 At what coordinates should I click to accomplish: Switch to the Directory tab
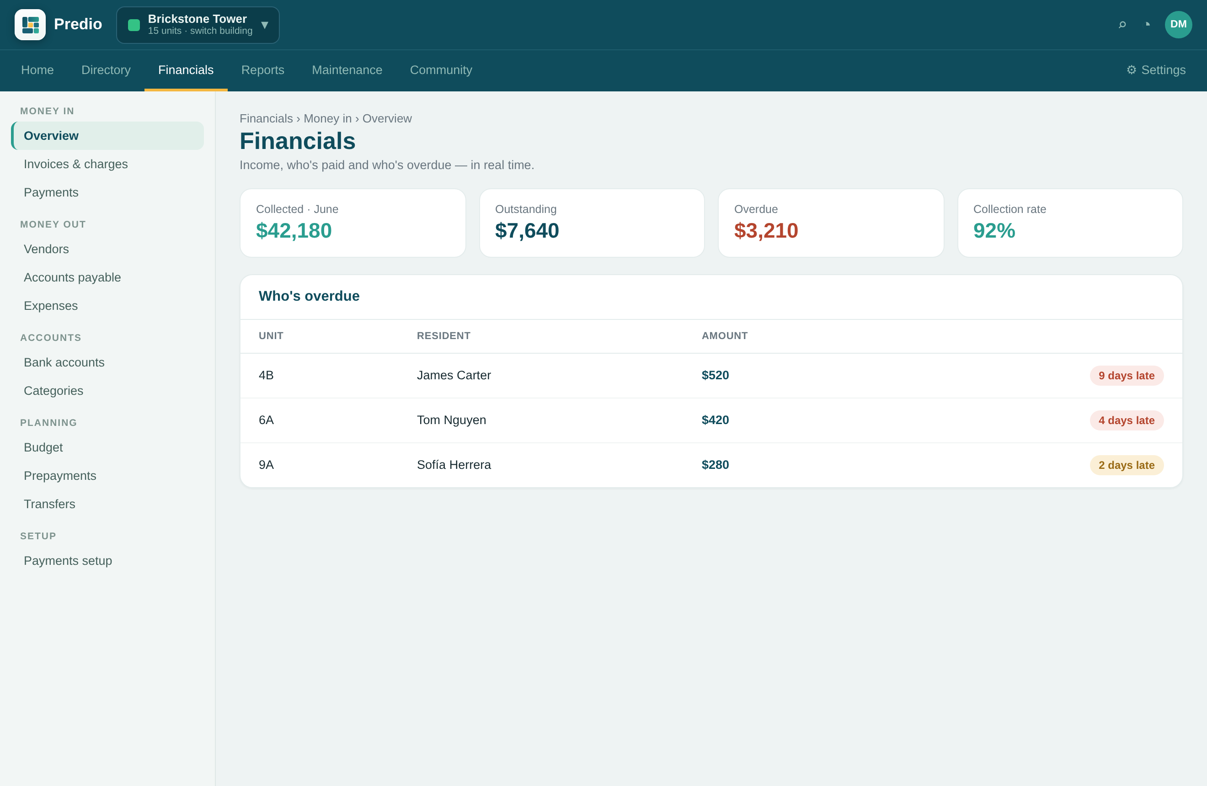[x=106, y=70]
